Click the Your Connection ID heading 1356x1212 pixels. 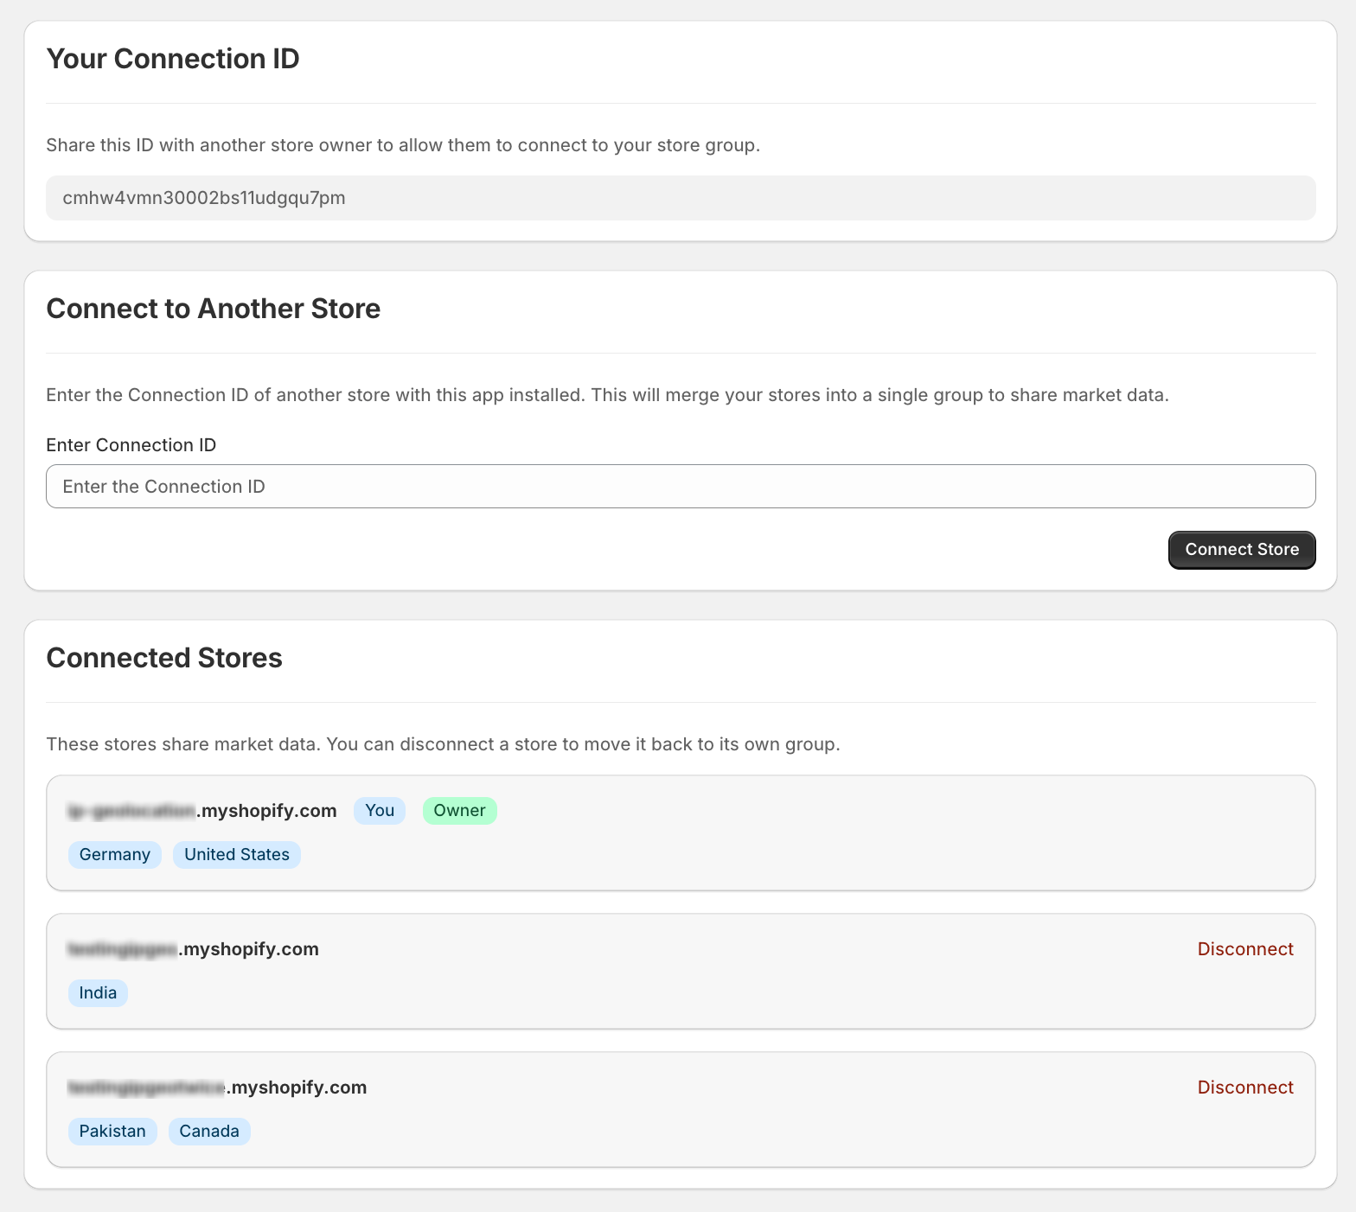pos(173,59)
